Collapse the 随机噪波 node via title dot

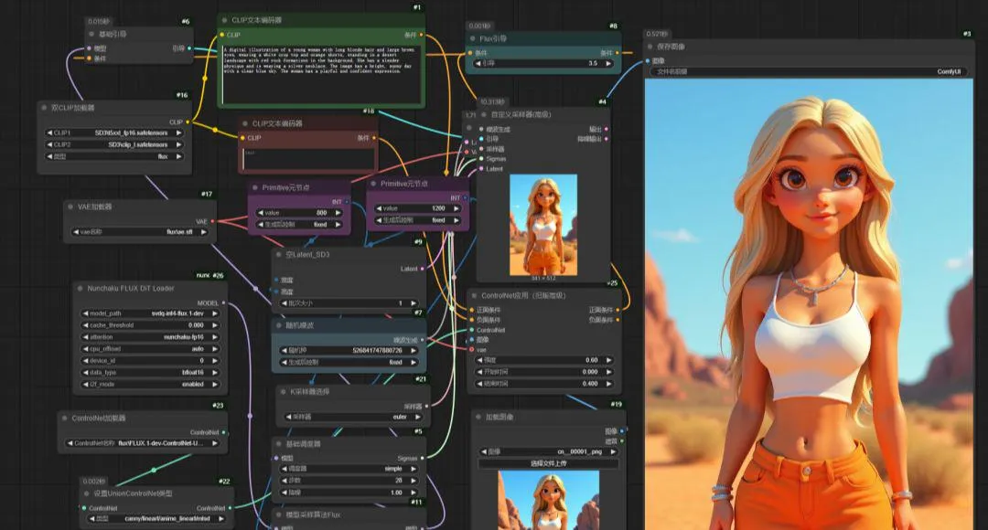pos(278,325)
